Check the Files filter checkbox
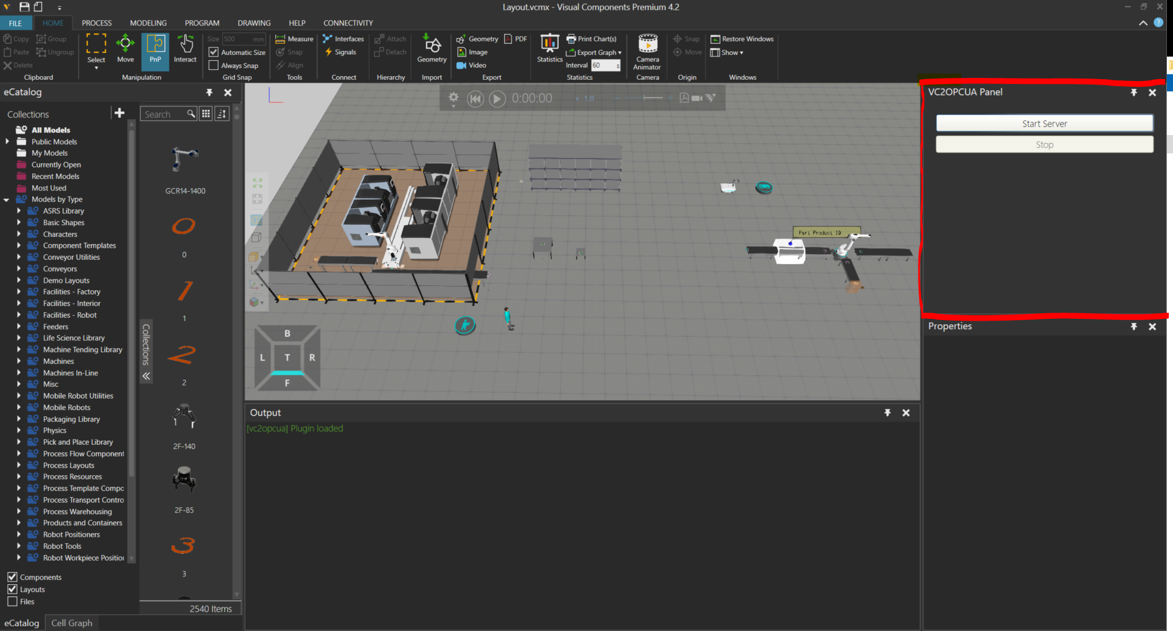1173x631 pixels. [12, 601]
